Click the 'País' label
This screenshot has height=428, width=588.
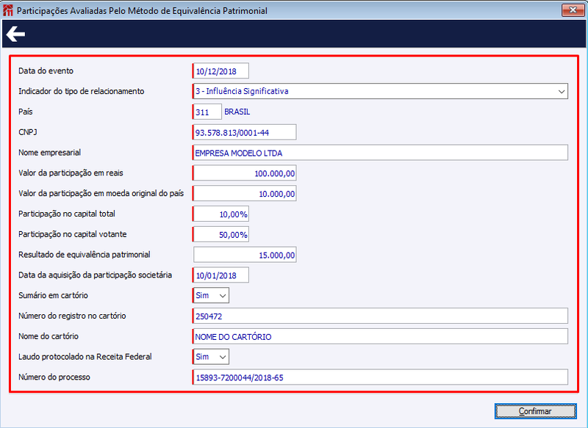click(x=26, y=112)
